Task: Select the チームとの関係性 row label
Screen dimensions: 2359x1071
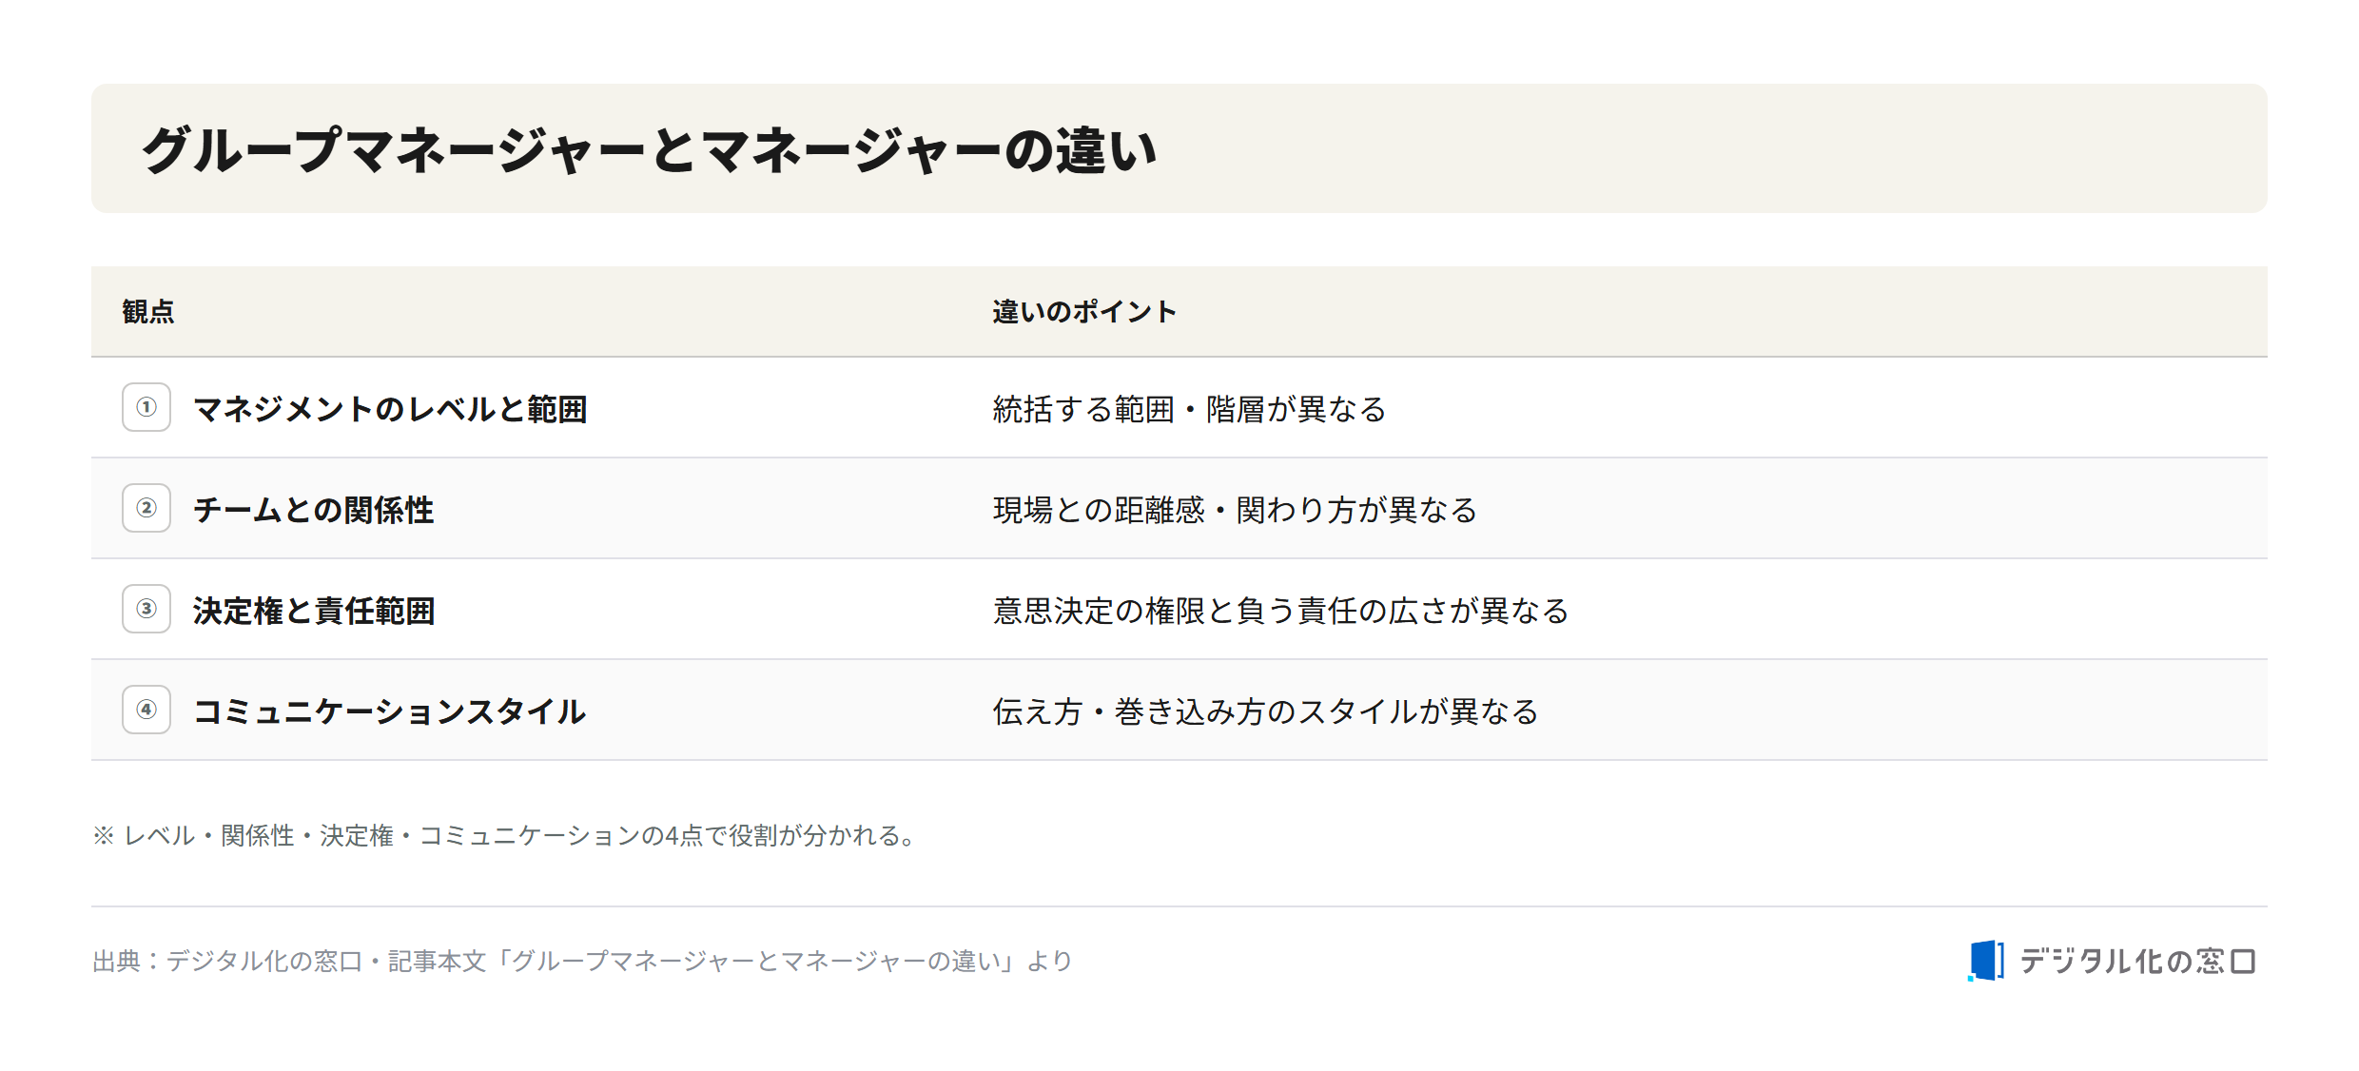Action: (313, 510)
